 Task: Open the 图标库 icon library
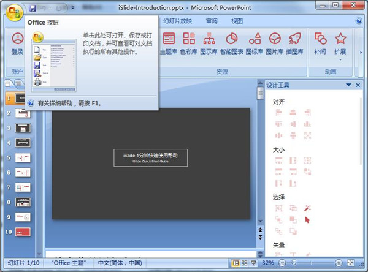(x=255, y=43)
